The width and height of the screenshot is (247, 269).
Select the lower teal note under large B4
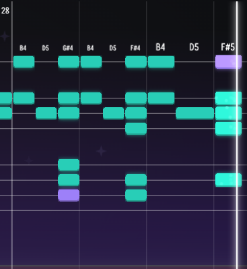[161, 98]
